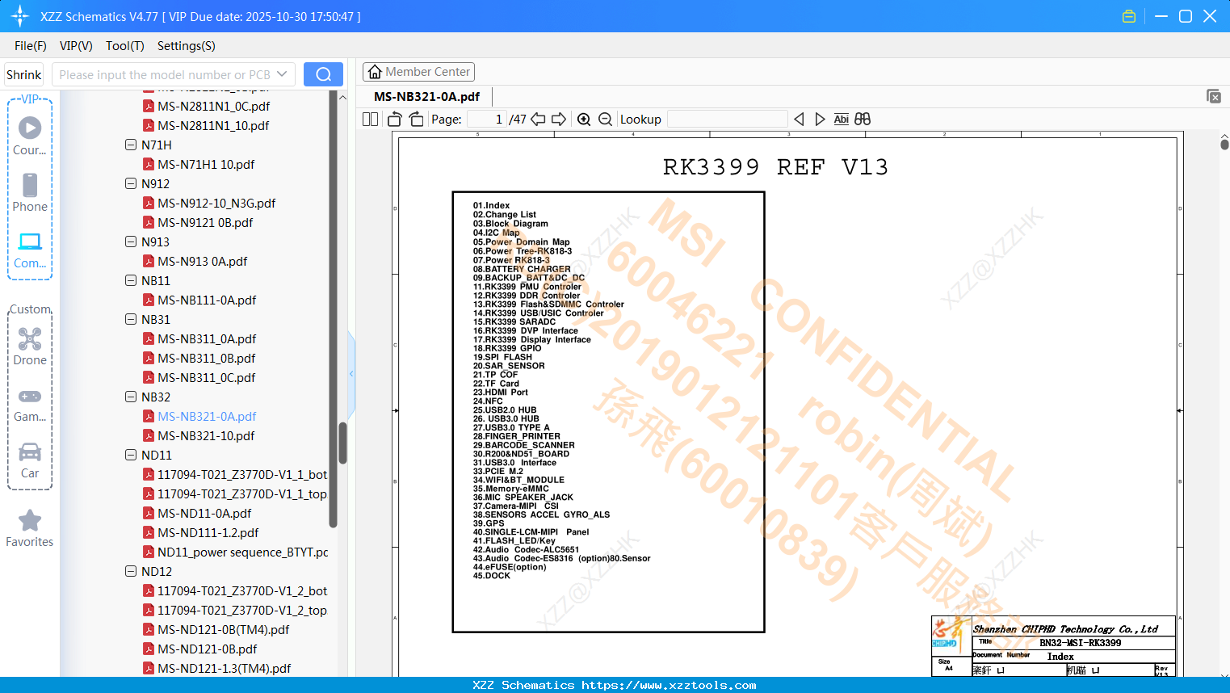This screenshot has width=1230, height=693.
Task: Select the Phone schematics section
Action: (30, 193)
